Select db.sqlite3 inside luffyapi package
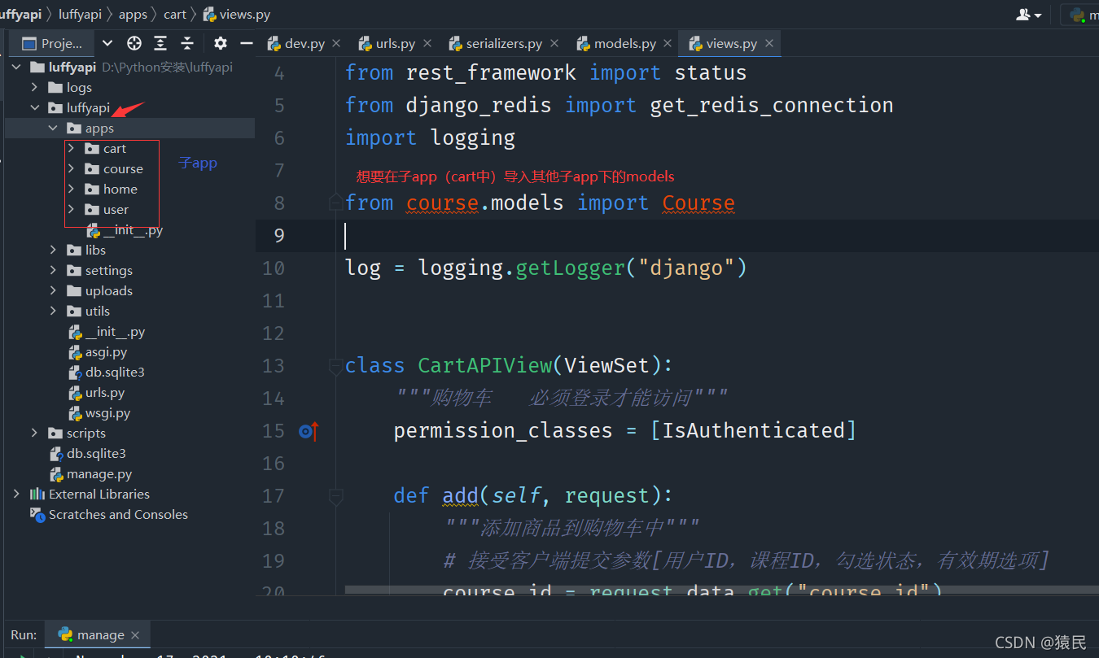 click(115, 373)
